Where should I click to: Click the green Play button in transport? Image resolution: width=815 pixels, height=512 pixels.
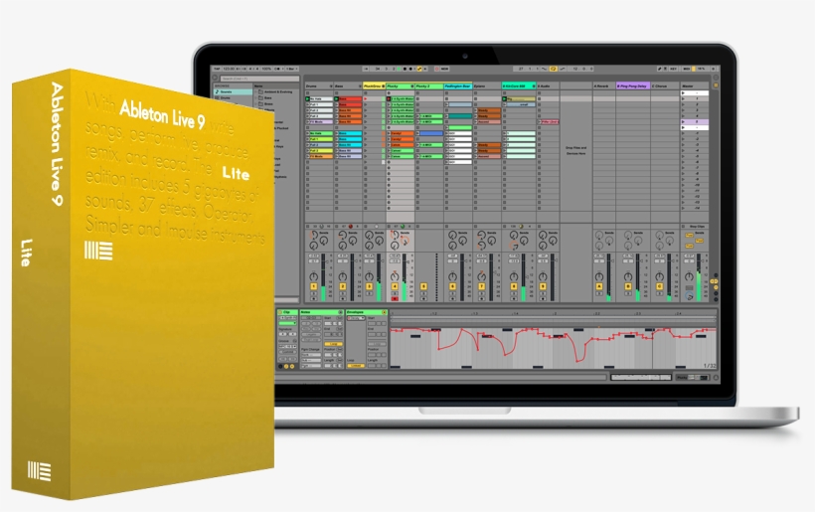(x=399, y=70)
